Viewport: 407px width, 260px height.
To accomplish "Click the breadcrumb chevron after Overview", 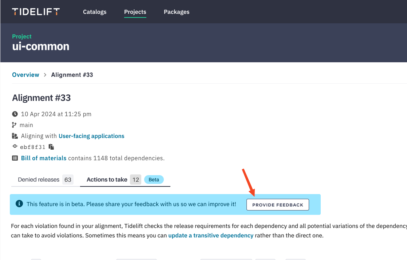I will (x=45, y=75).
